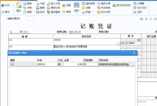The width and height of the screenshot is (157, 106).
Task: Open the 草稿 dropdown arrow
Action: point(34,12)
